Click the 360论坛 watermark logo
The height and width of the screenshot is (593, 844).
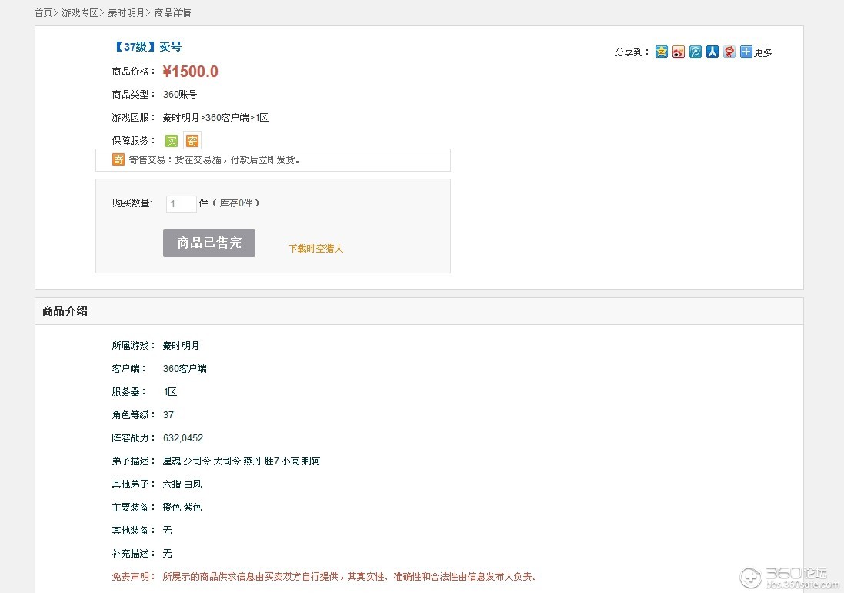pos(789,578)
